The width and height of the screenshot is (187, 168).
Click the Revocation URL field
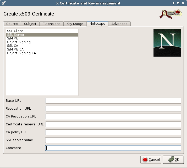[x=113, y=109]
